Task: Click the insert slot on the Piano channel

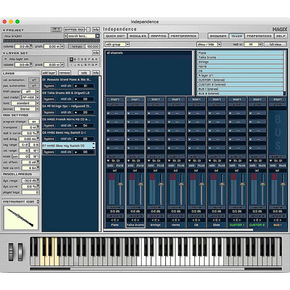Action: coord(115,99)
